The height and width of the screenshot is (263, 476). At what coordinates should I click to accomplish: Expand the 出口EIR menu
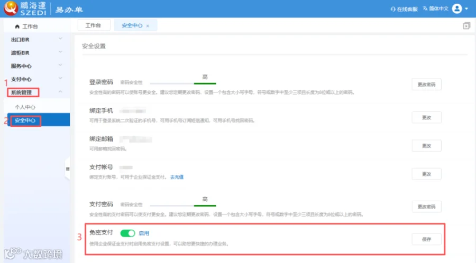[x=36, y=40]
